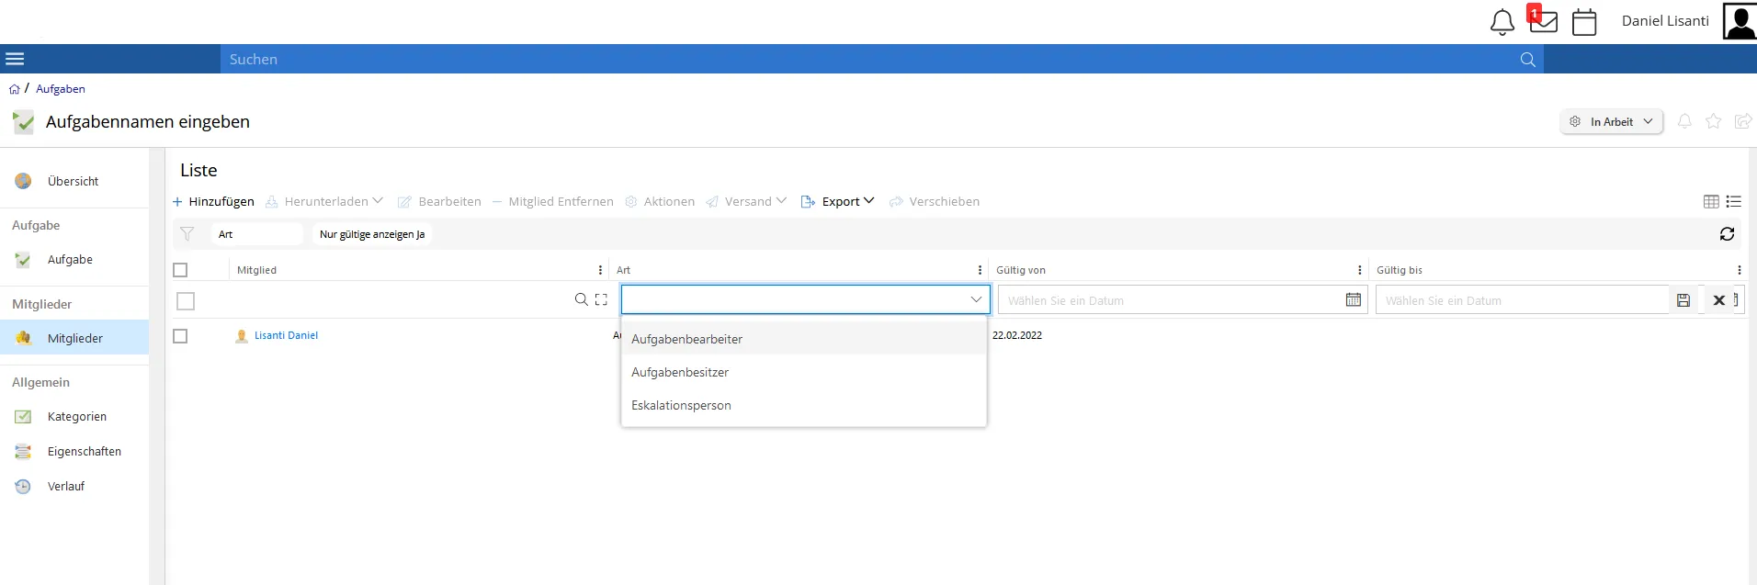The image size is (1757, 585).
Task: Follow the Aufgaben breadcrumb link
Action: [61, 89]
